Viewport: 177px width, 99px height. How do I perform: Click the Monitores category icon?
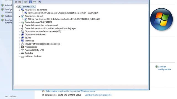click(22, 41)
